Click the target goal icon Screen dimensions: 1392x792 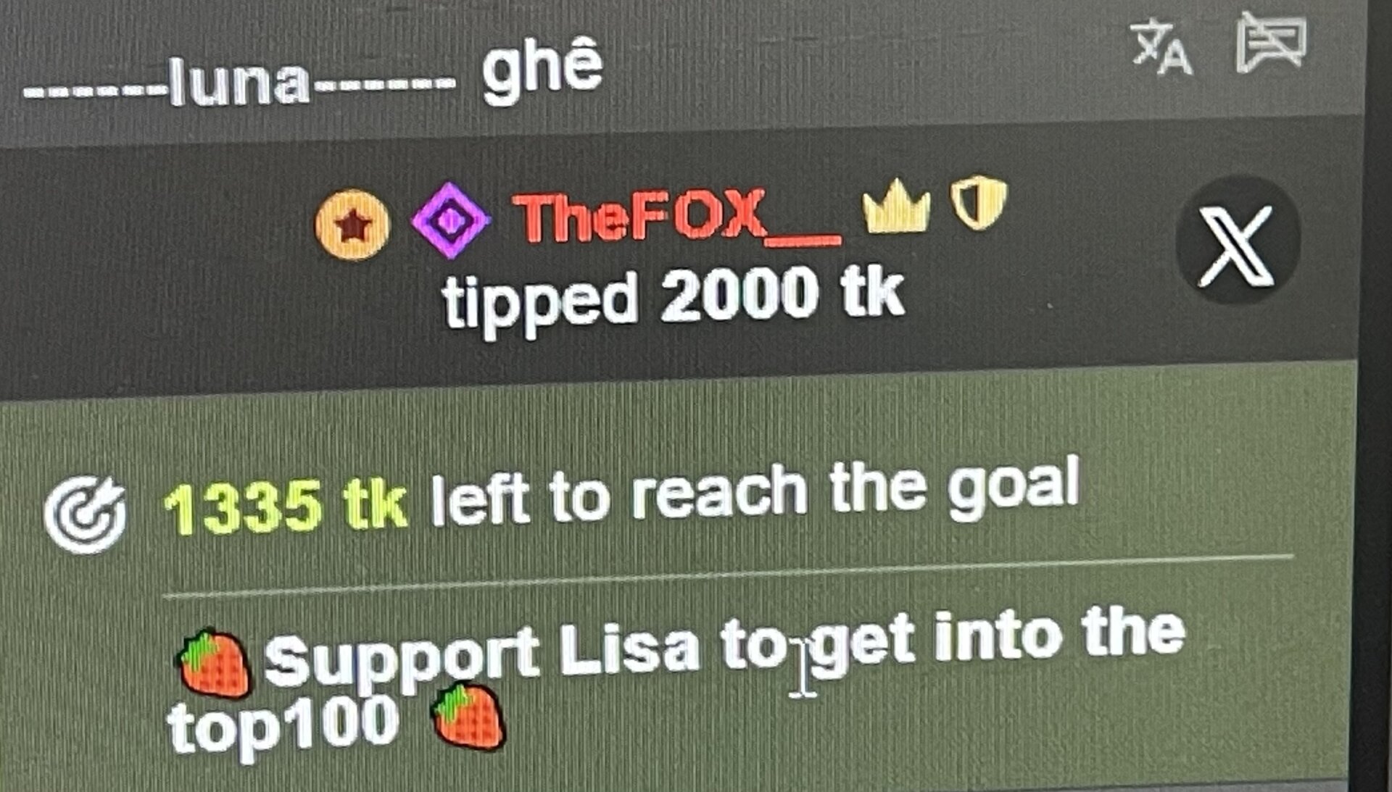(85, 515)
